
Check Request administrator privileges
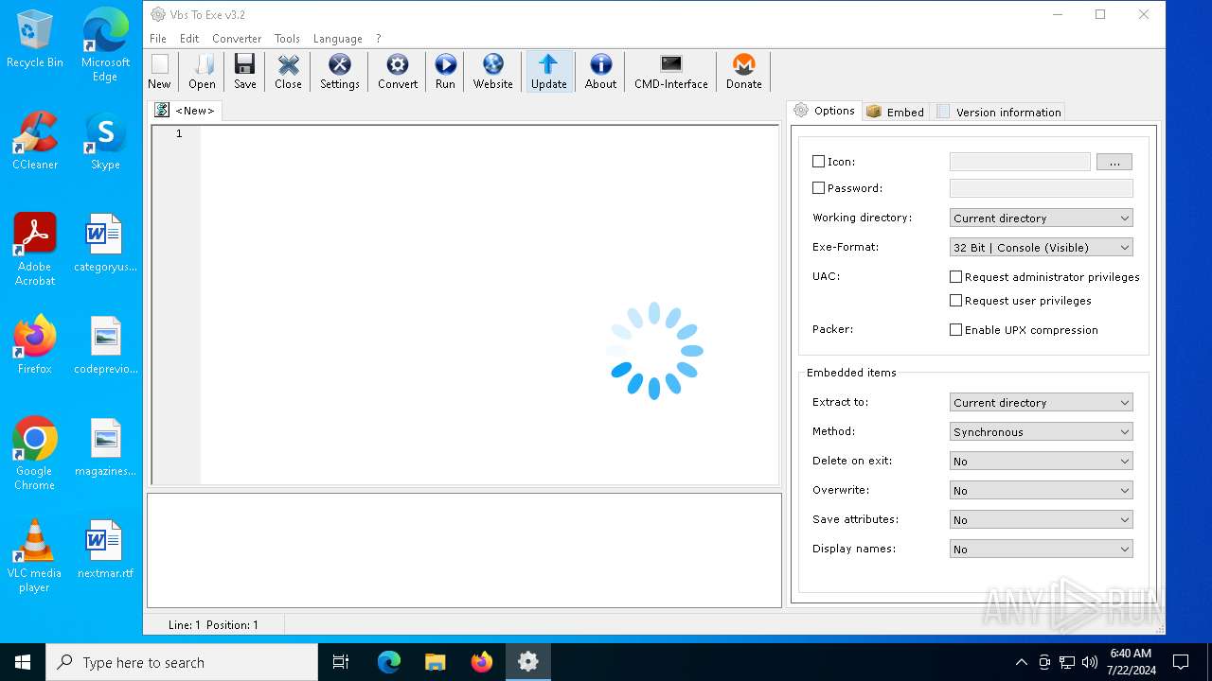pos(956,277)
